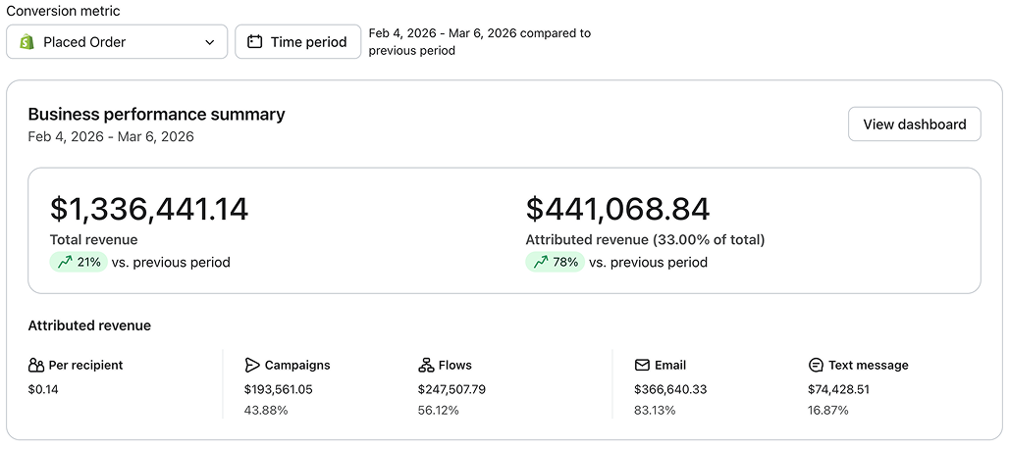Click the Per recipient people icon
The width and height of the screenshot is (1009, 449).
[x=36, y=365]
